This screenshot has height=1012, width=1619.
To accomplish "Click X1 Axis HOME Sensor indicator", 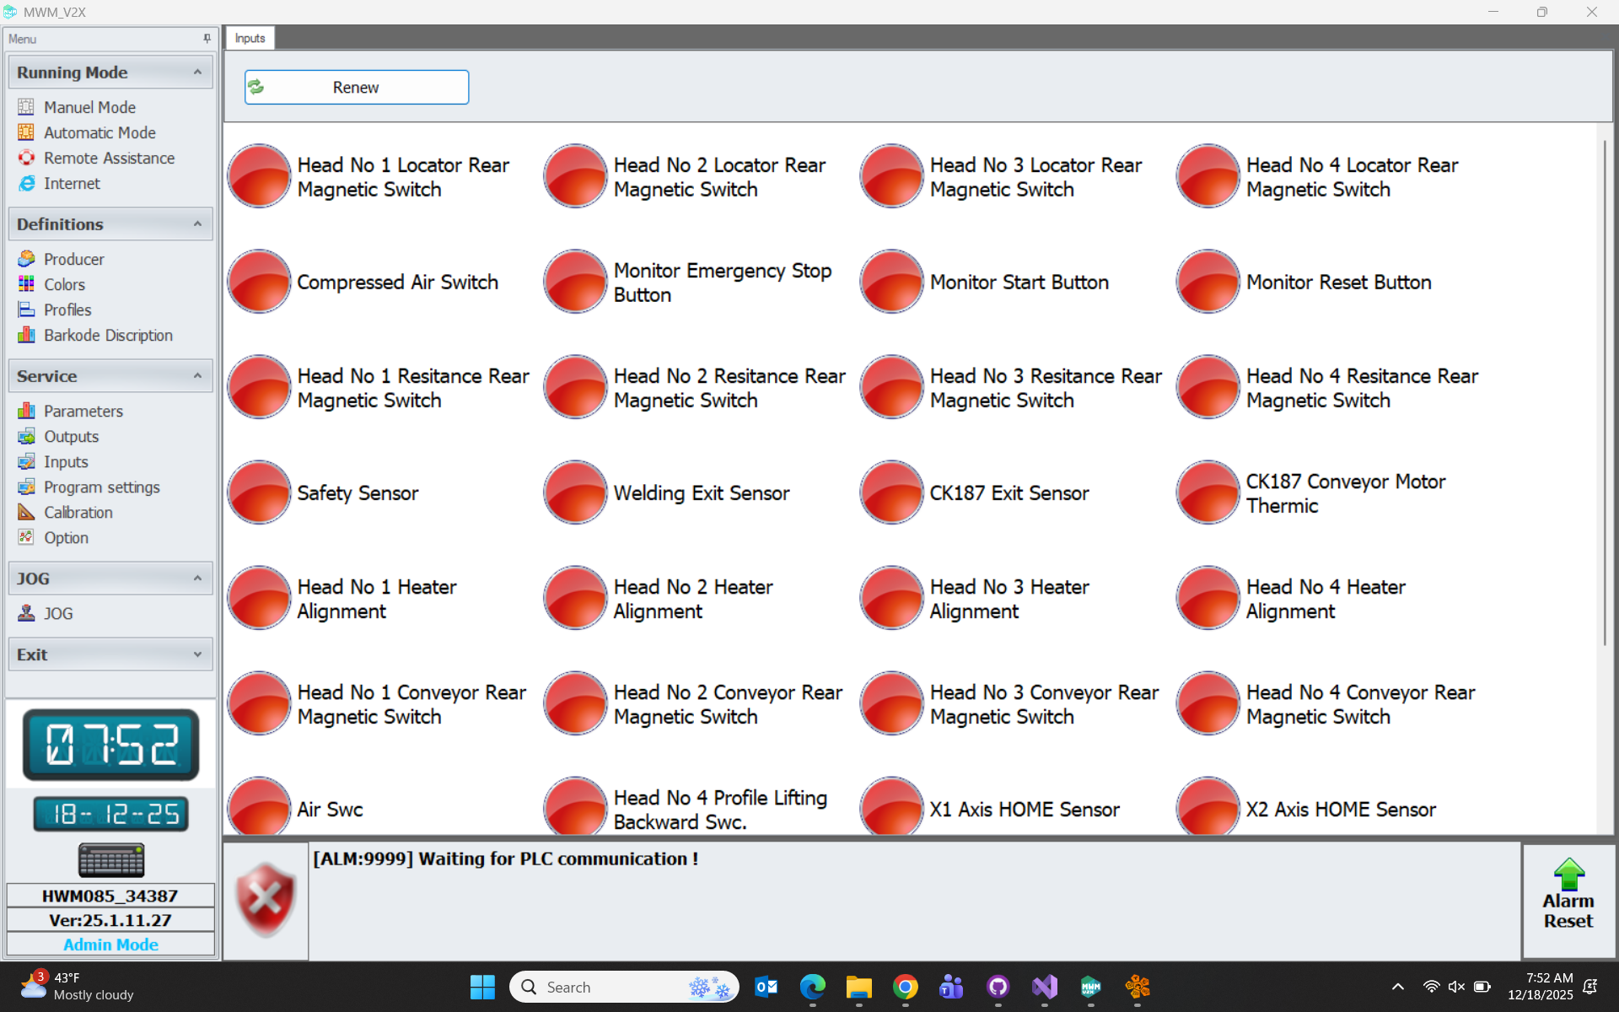I will click(891, 807).
